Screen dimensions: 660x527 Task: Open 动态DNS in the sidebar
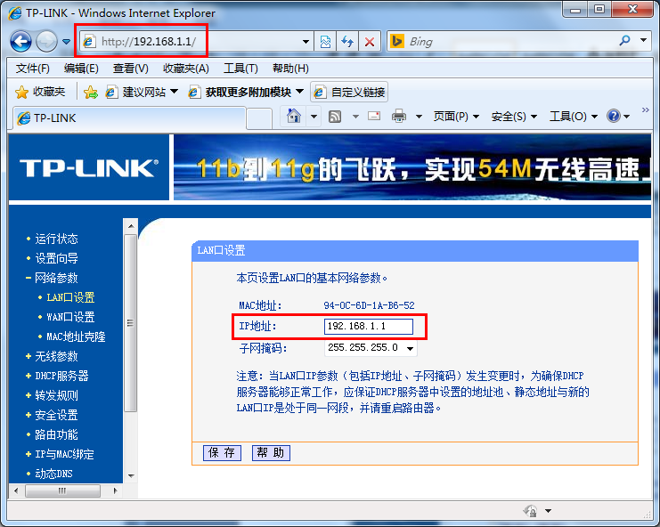point(53,474)
